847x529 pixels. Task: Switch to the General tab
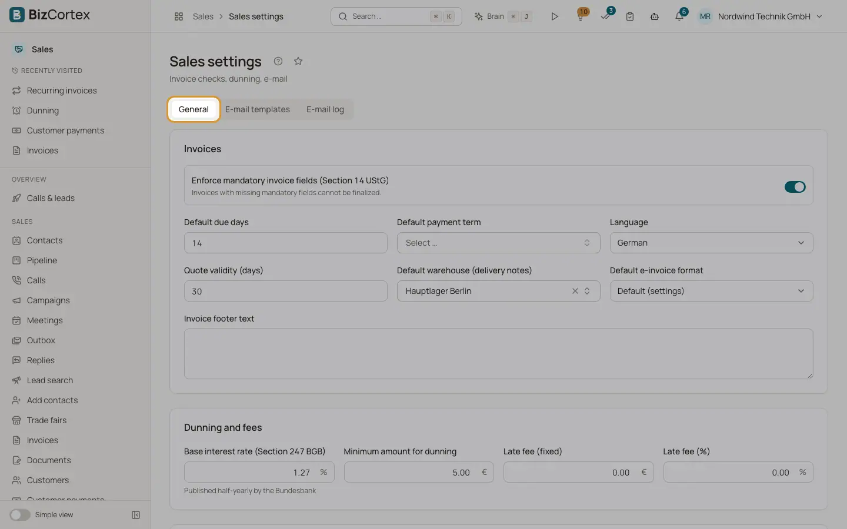pos(194,109)
